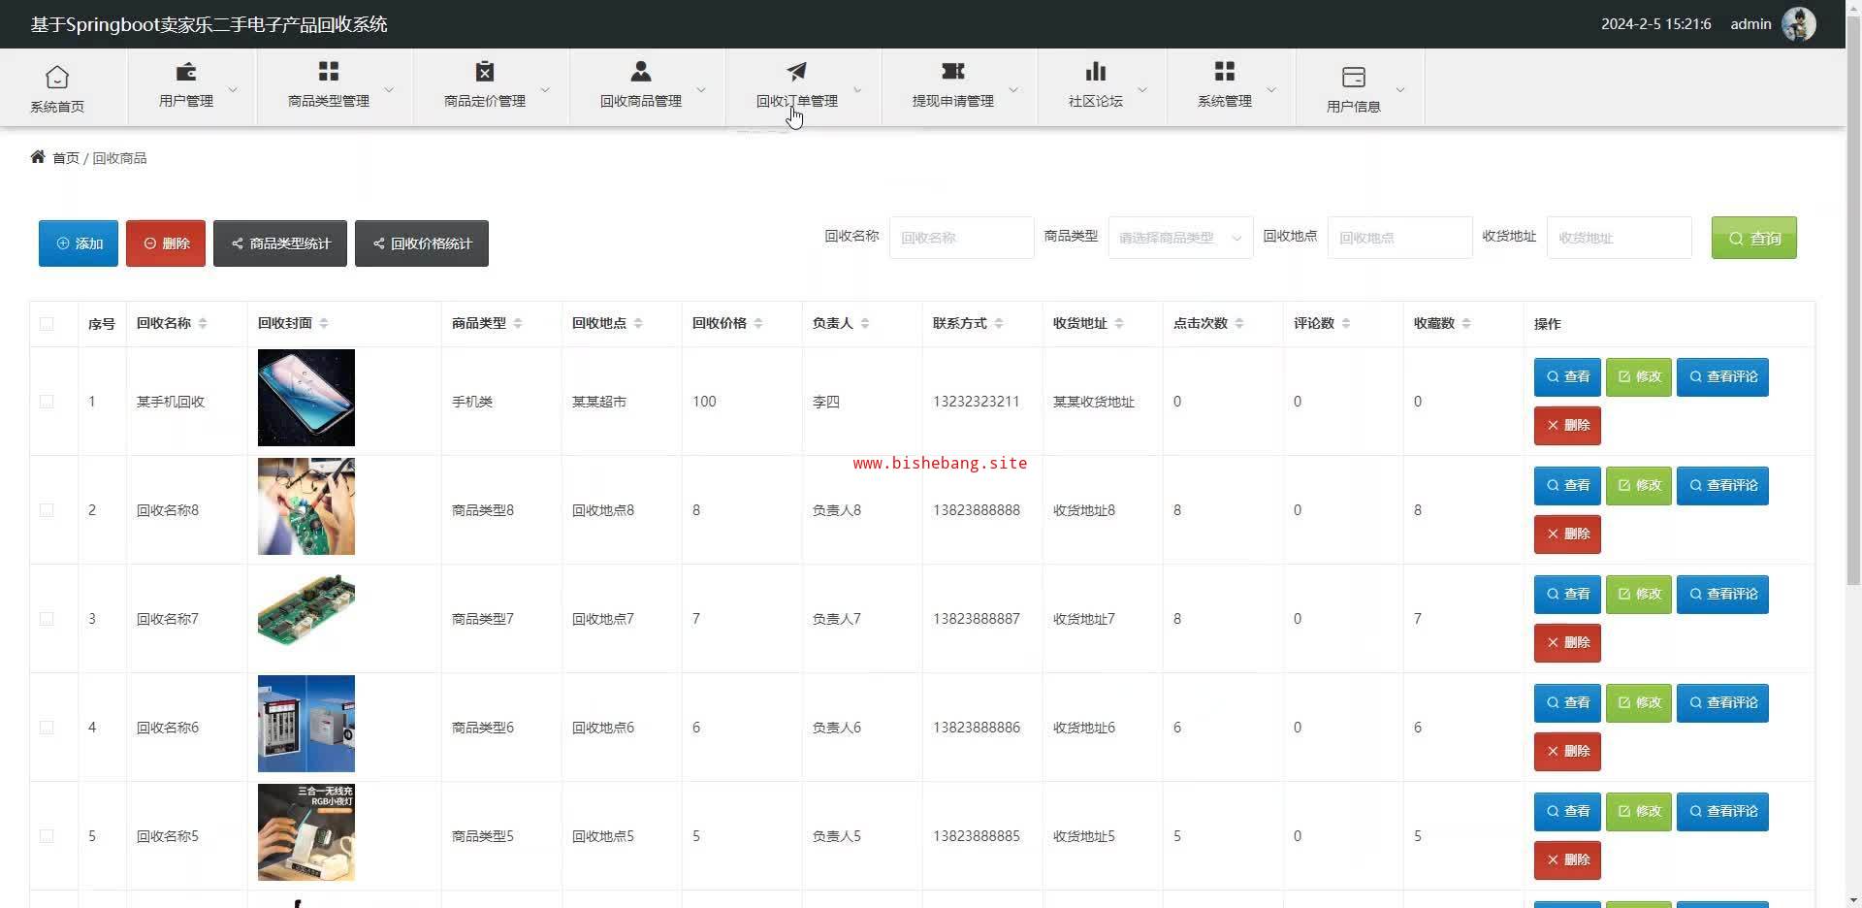Check the checkbox for row 某手机回收
This screenshot has width=1862, height=908.
47,402
